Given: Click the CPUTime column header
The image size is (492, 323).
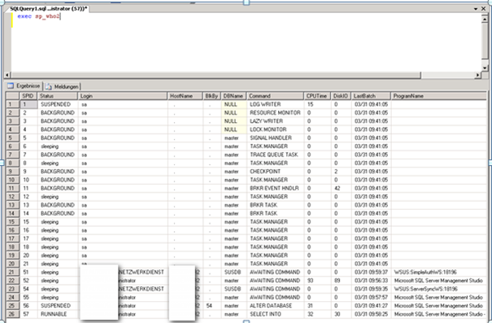Looking at the screenshot, I should [x=317, y=96].
